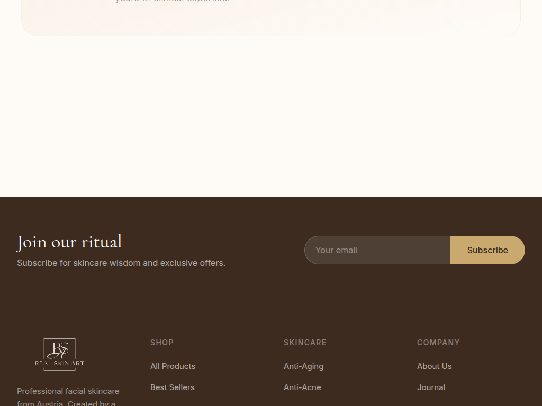Click the 'Professional facial skincare' description text
The width and height of the screenshot is (542, 406).
pos(68,391)
